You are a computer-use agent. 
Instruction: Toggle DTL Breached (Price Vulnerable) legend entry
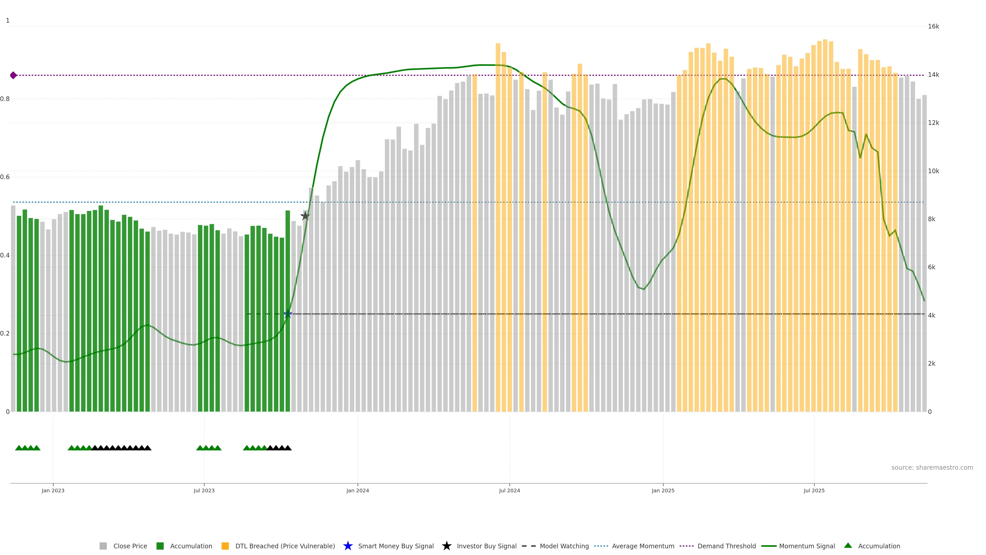[285, 546]
